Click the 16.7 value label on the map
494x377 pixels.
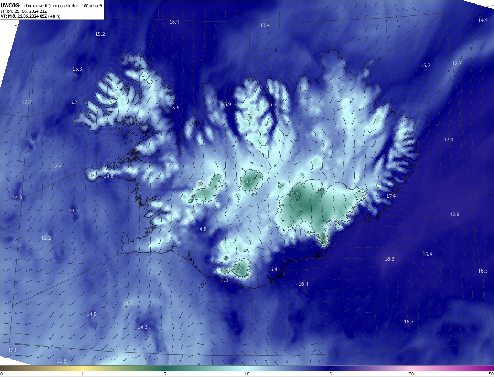pos(409,321)
